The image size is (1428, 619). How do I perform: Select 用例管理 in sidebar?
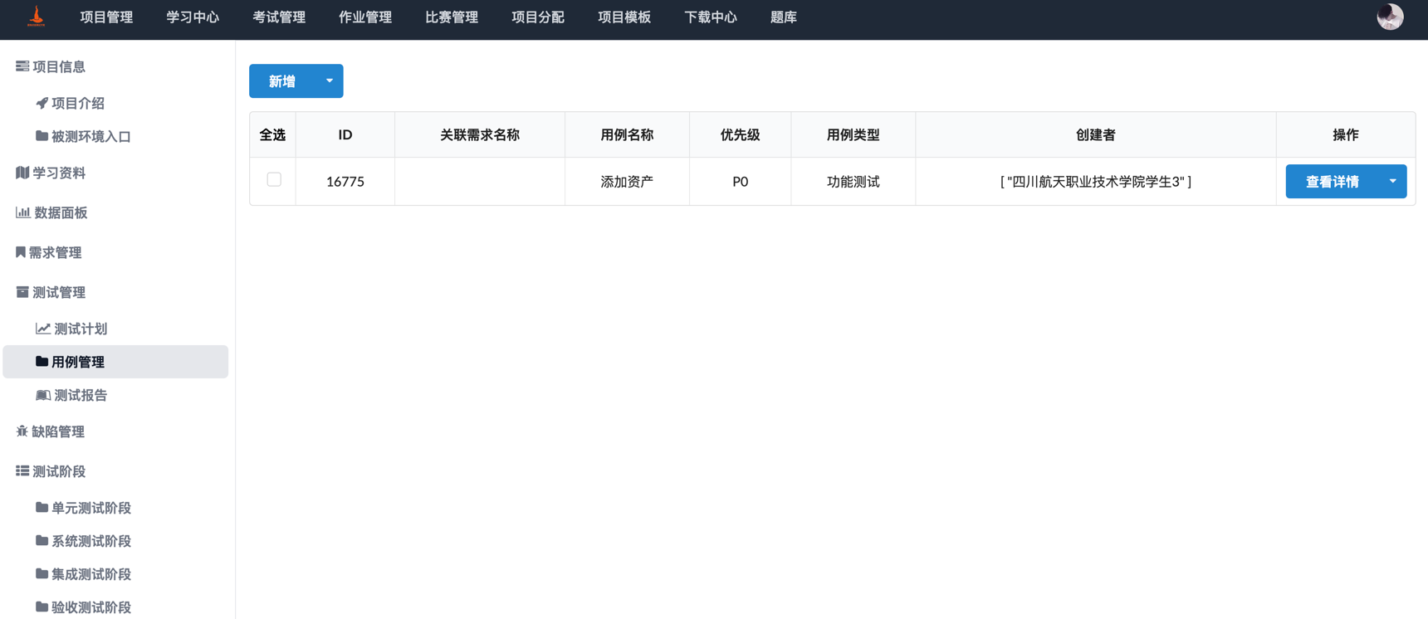(x=115, y=362)
